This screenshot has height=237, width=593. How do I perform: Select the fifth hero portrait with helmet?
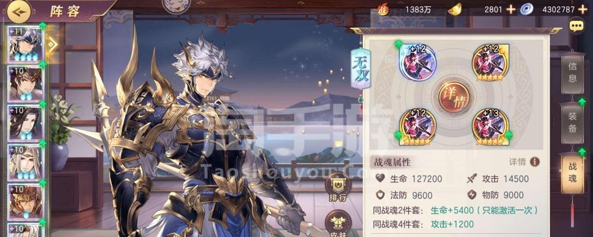point(25,202)
